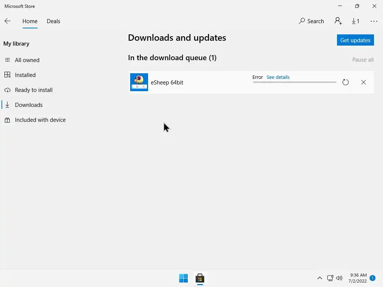Open Search in the Store header

pyautogui.click(x=311, y=21)
